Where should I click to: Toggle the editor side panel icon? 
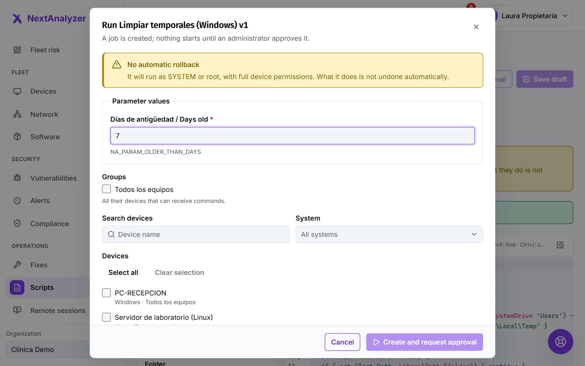(x=560, y=245)
